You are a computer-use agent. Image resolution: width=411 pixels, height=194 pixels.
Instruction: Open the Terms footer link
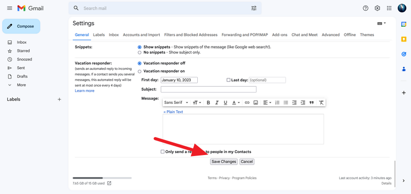pyautogui.click(x=212, y=178)
